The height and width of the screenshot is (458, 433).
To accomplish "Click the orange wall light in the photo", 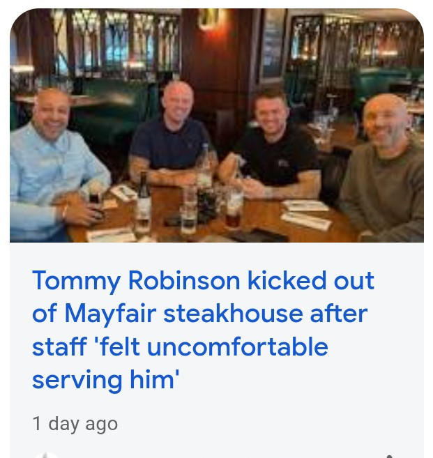I will pos(213,18).
